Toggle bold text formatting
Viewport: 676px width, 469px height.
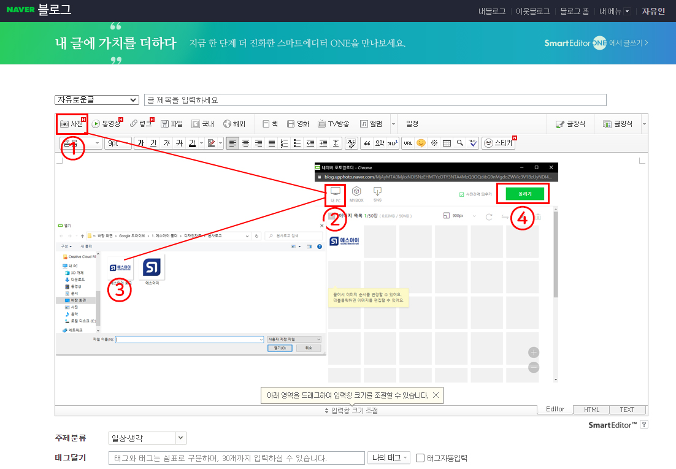click(x=140, y=143)
